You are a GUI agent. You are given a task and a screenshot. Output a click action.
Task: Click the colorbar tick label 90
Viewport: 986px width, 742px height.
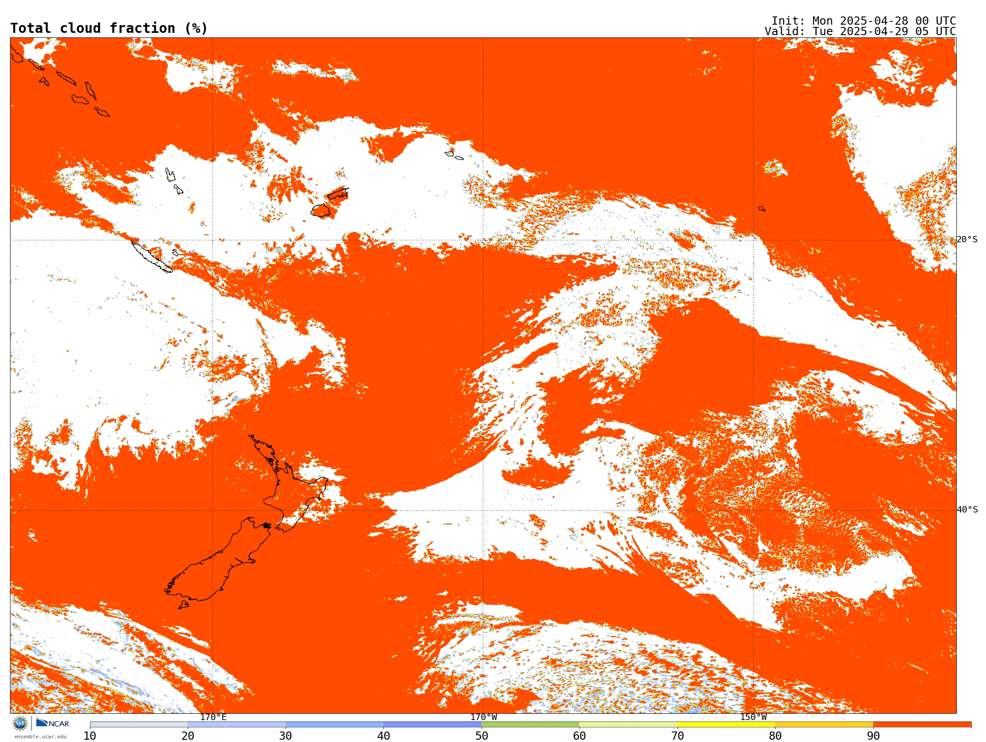(873, 736)
